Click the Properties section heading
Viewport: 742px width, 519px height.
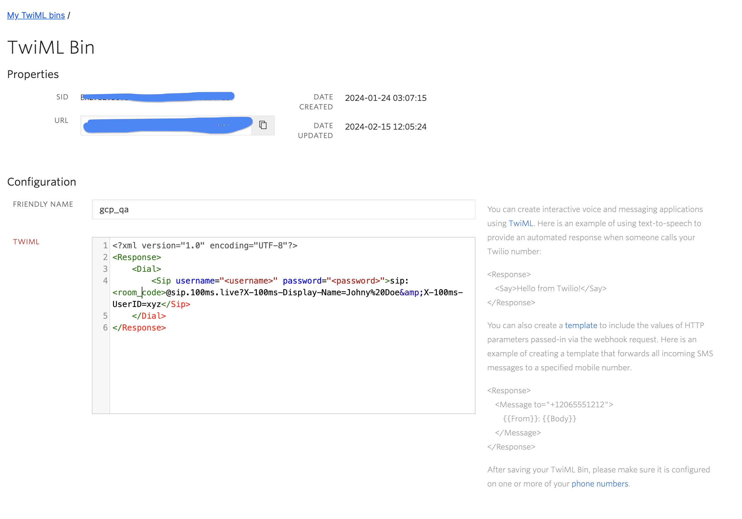[33, 74]
